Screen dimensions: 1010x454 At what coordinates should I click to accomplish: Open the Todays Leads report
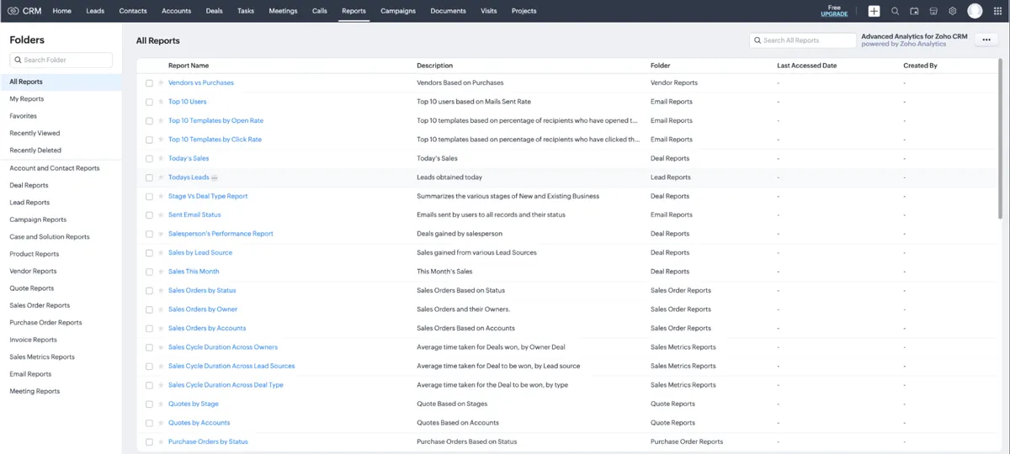tap(189, 177)
